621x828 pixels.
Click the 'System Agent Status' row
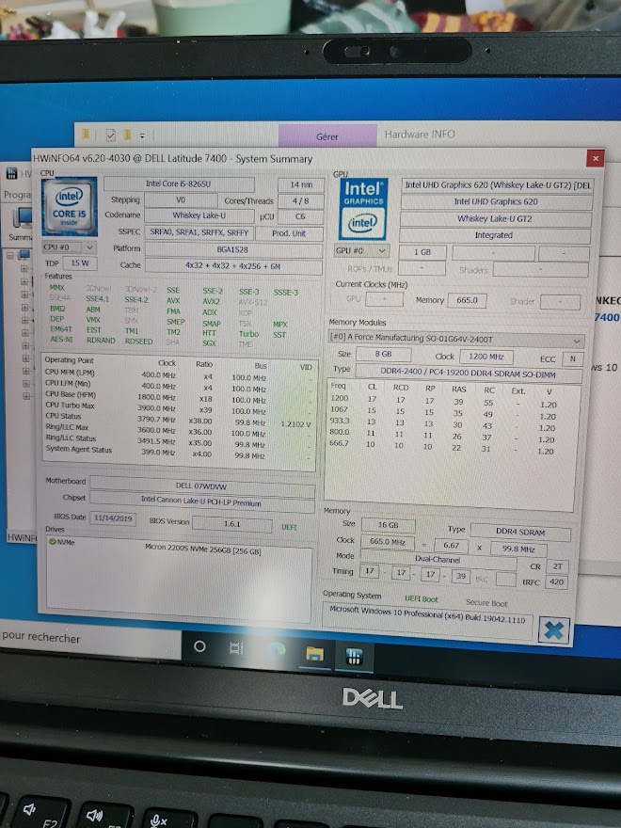(x=179, y=452)
